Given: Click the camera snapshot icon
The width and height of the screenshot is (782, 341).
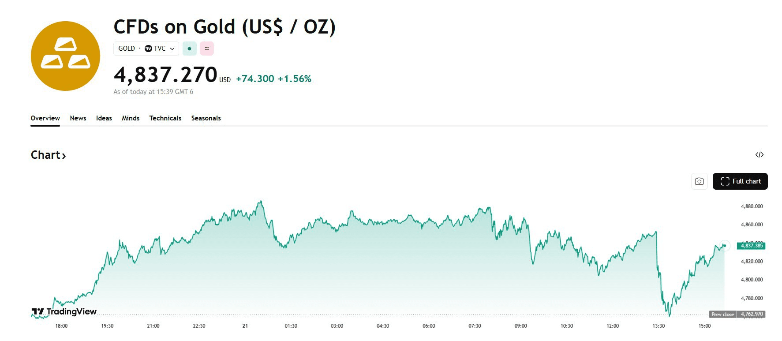Looking at the screenshot, I should (x=699, y=181).
